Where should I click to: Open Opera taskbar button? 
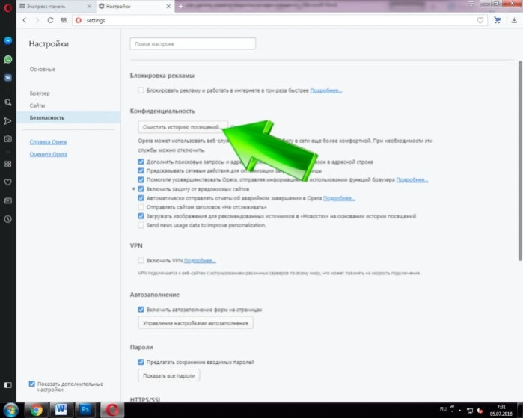point(112,410)
